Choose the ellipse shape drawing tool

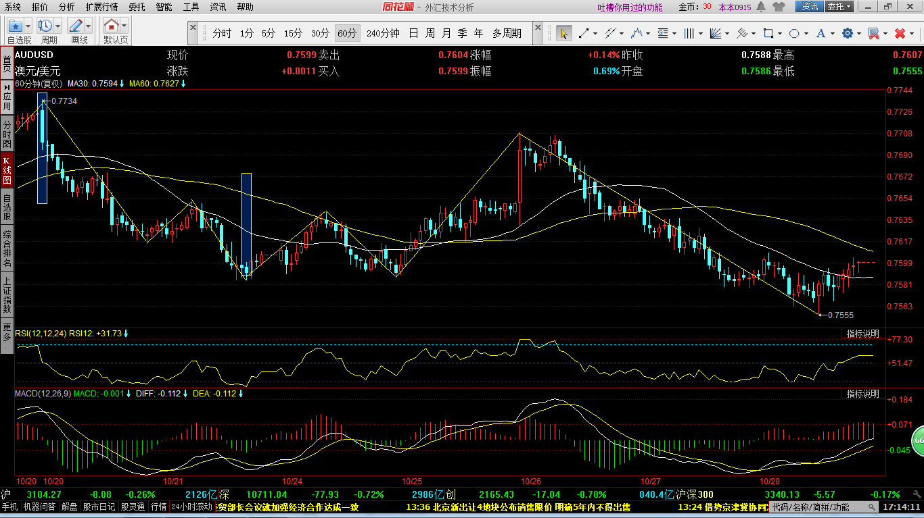(794, 33)
